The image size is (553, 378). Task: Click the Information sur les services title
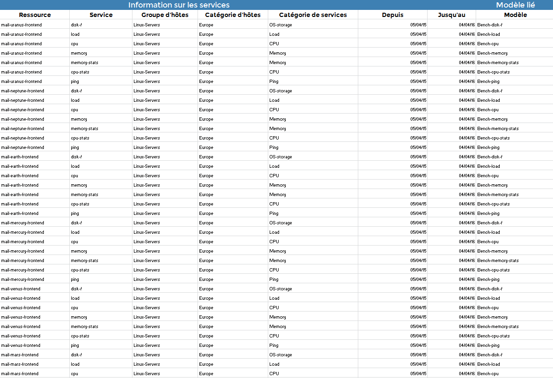point(179,5)
